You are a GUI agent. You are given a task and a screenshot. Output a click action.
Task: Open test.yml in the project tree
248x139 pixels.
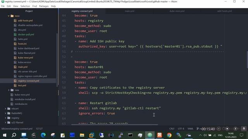[x=22, y=85]
